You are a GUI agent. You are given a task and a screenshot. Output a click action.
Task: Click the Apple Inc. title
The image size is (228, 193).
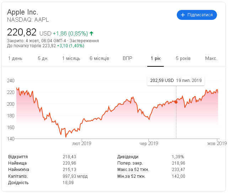pyautogui.click(x=22, y=12)
